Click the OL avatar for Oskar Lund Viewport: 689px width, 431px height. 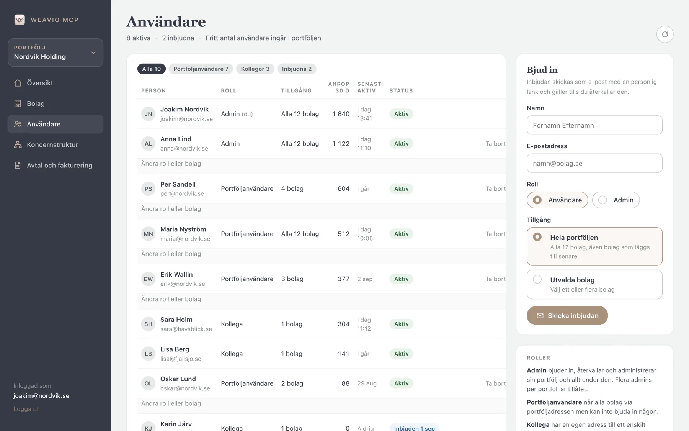[x=148, y=383]
